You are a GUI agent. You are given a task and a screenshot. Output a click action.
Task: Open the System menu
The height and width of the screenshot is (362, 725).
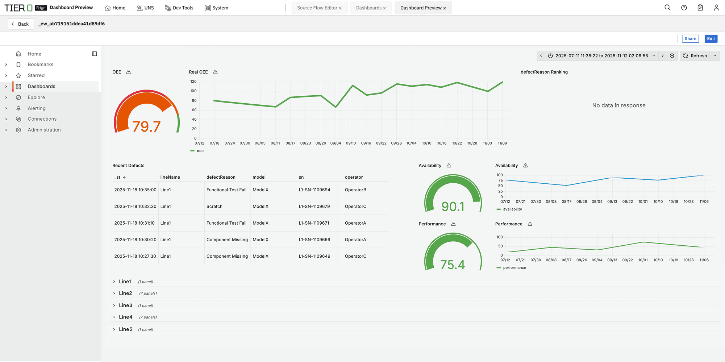(x=216, y=8)
